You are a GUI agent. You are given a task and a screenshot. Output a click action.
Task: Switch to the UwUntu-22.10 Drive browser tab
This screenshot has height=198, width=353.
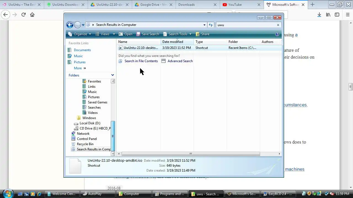click(110, 5)
